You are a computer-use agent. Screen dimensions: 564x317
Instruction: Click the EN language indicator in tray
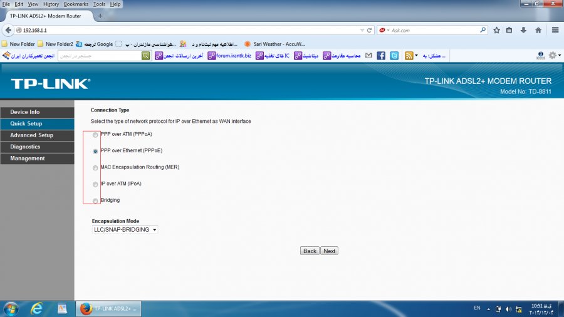(477, 308)
